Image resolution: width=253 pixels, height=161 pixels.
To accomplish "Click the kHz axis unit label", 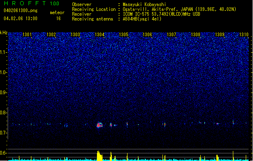I will pos(4,33).
